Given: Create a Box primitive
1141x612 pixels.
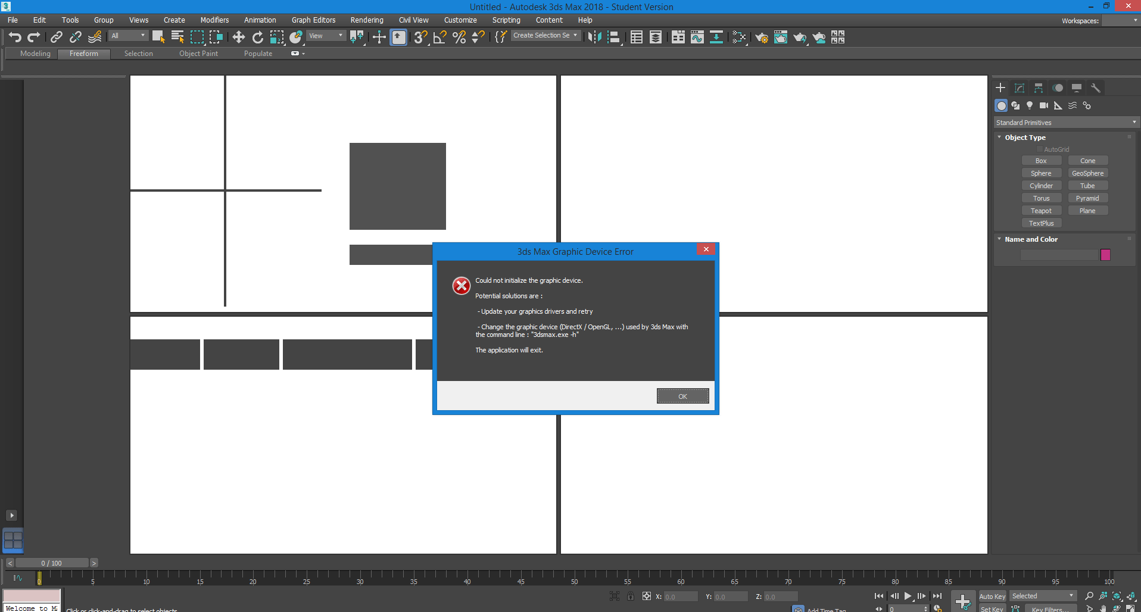Looking at the screenshot, I should pos(1041,161).
